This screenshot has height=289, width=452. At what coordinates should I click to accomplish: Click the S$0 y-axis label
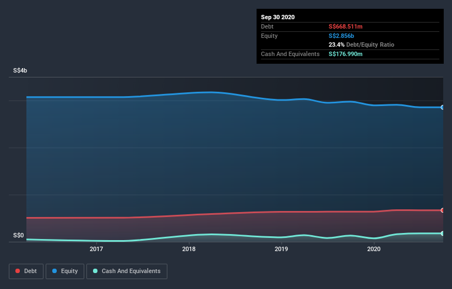[19, 235]
